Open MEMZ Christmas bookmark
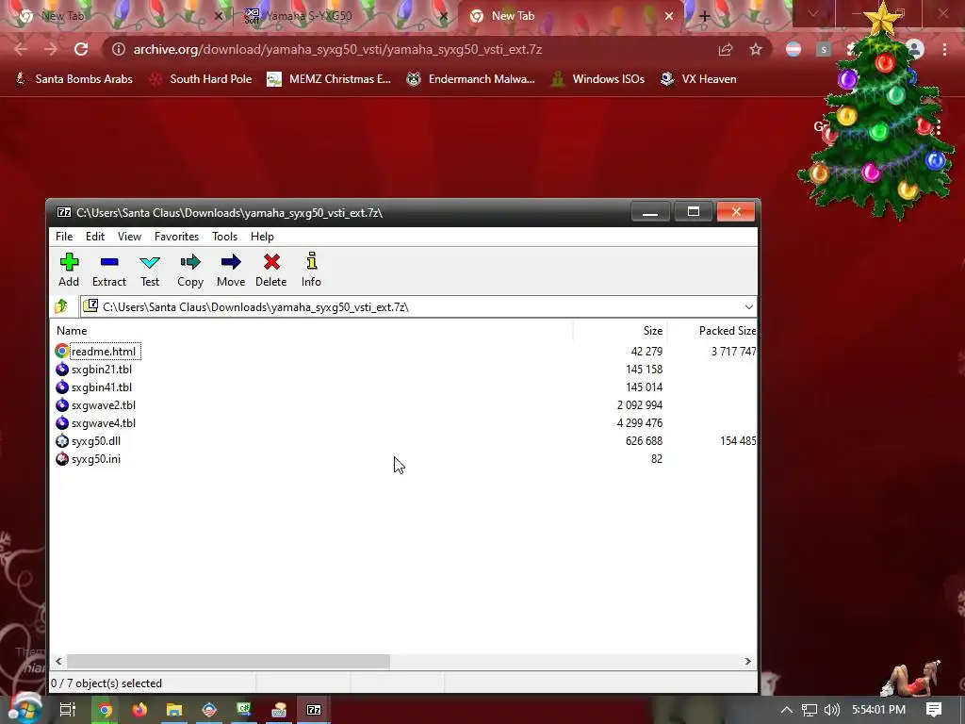This screenshot has height=724, width=965. 329,79
